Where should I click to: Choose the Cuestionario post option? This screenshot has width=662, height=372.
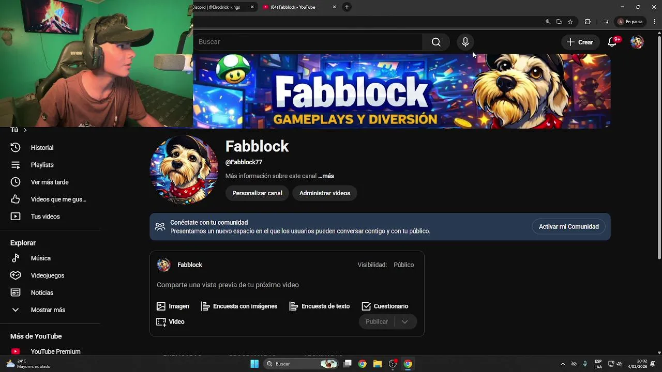tap(385, 306)
